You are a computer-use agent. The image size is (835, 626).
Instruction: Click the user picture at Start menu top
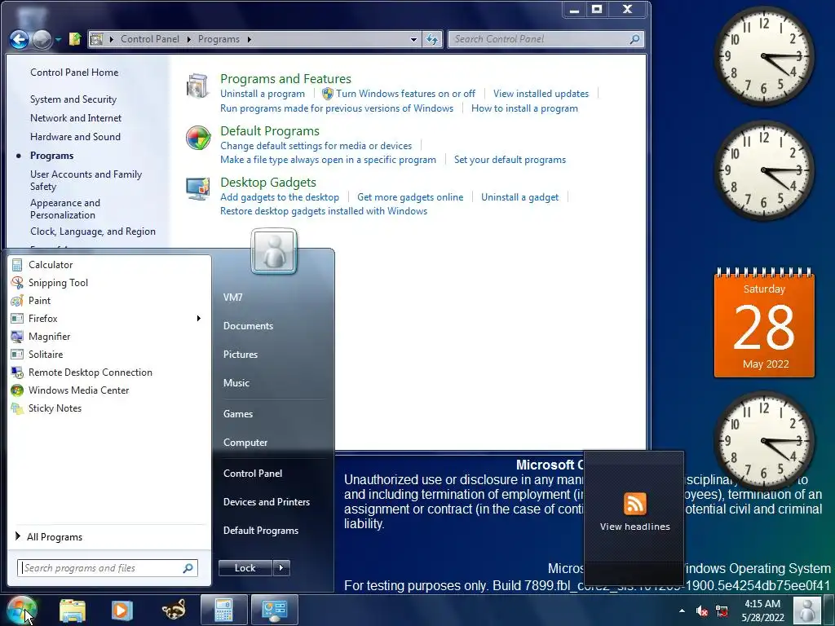point(274,251)
